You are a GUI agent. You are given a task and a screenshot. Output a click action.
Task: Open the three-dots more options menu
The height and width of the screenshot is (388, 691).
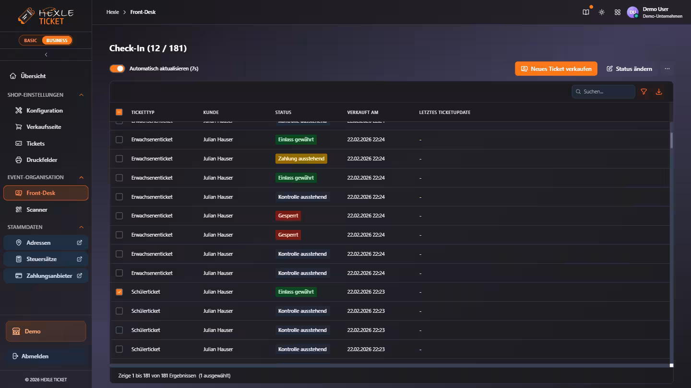[x=667, y=68]
